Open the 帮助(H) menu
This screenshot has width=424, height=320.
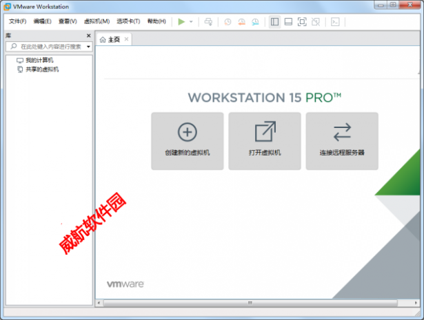coord(157,21)
